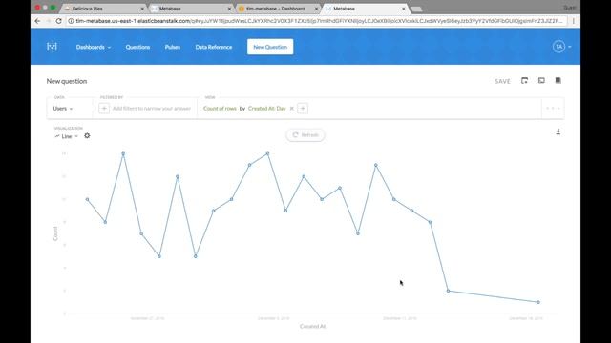Click SAVE for the new question
The image size is (611, 343).
coord(502,81)
